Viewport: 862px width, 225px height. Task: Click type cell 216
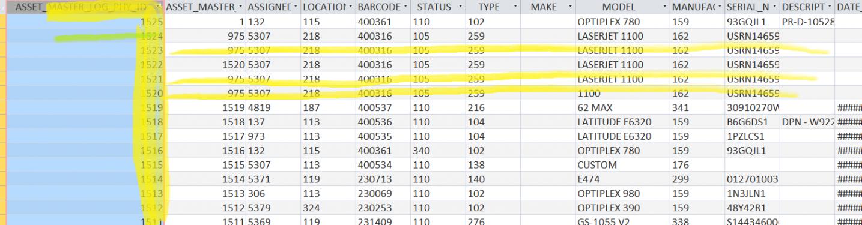click(493, 107)
